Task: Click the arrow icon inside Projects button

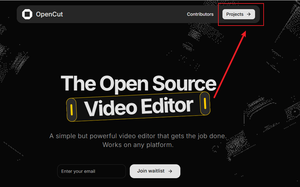Action: 249,14
